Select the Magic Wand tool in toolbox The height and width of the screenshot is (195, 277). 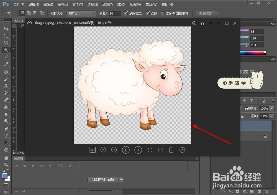[6, 50]
